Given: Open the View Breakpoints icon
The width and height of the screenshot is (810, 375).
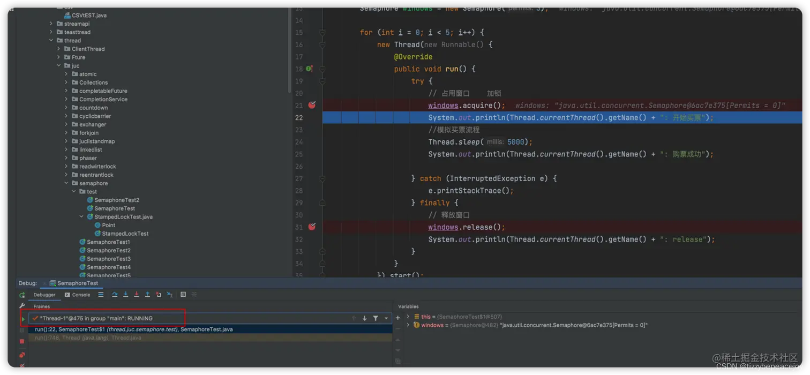Looking at the screenshot, I should (x=22, y=355).
